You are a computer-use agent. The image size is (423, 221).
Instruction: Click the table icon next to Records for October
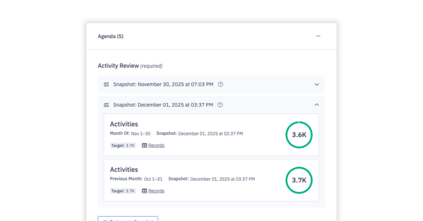[x=144, y=191]
